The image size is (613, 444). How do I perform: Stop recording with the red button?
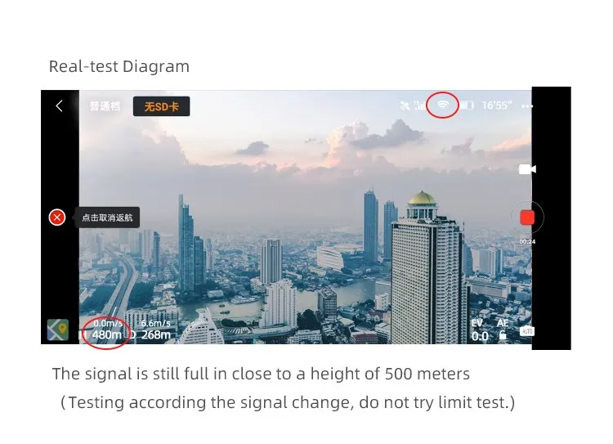coord(527,218)
